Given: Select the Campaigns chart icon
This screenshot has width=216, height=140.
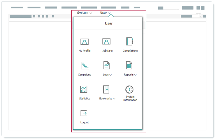Looking at the screenshot, I should (x=85, y=65).
